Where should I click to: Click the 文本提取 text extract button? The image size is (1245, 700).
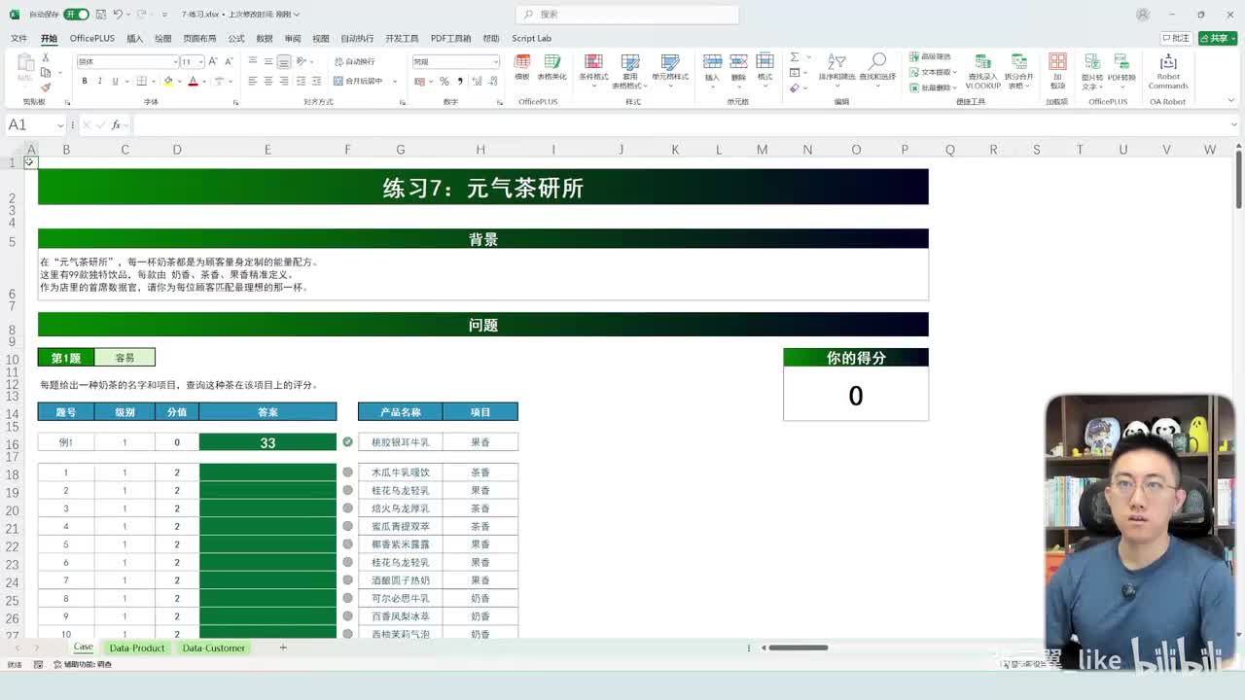pos(934,72)
